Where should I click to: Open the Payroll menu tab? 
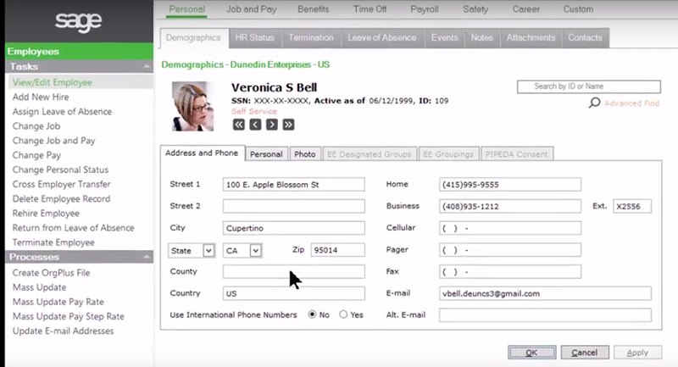426,8
